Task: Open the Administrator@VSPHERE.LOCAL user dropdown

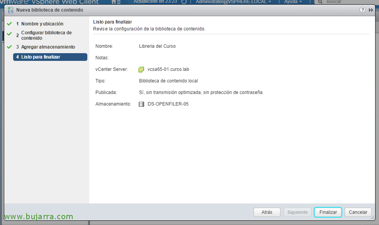Action: pos(233,2)
